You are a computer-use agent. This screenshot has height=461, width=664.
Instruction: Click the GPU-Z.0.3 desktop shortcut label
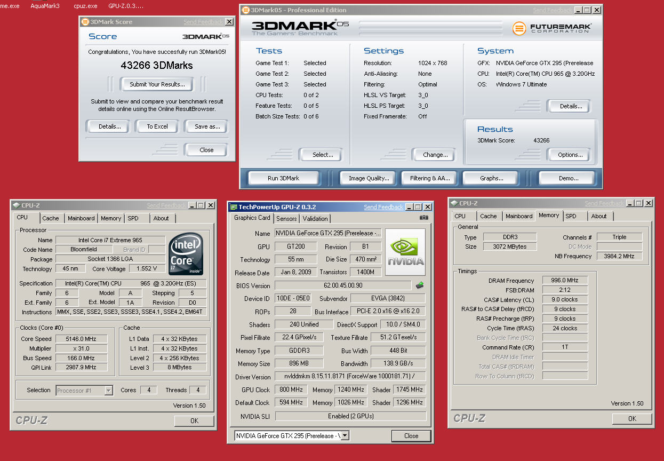[126, 6]
